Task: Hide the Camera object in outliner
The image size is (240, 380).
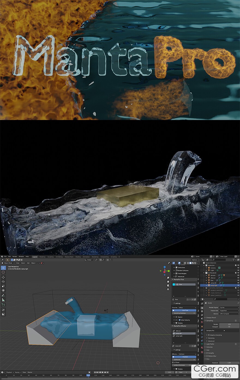Action: click(238, 268)
